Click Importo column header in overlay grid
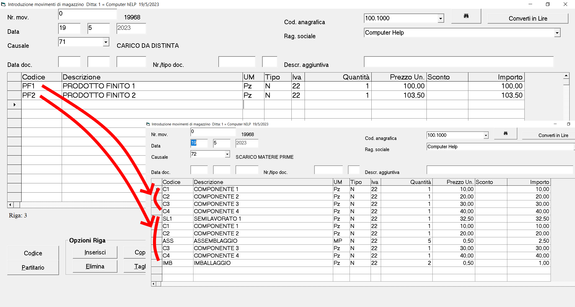 click(x=529, y=182)
